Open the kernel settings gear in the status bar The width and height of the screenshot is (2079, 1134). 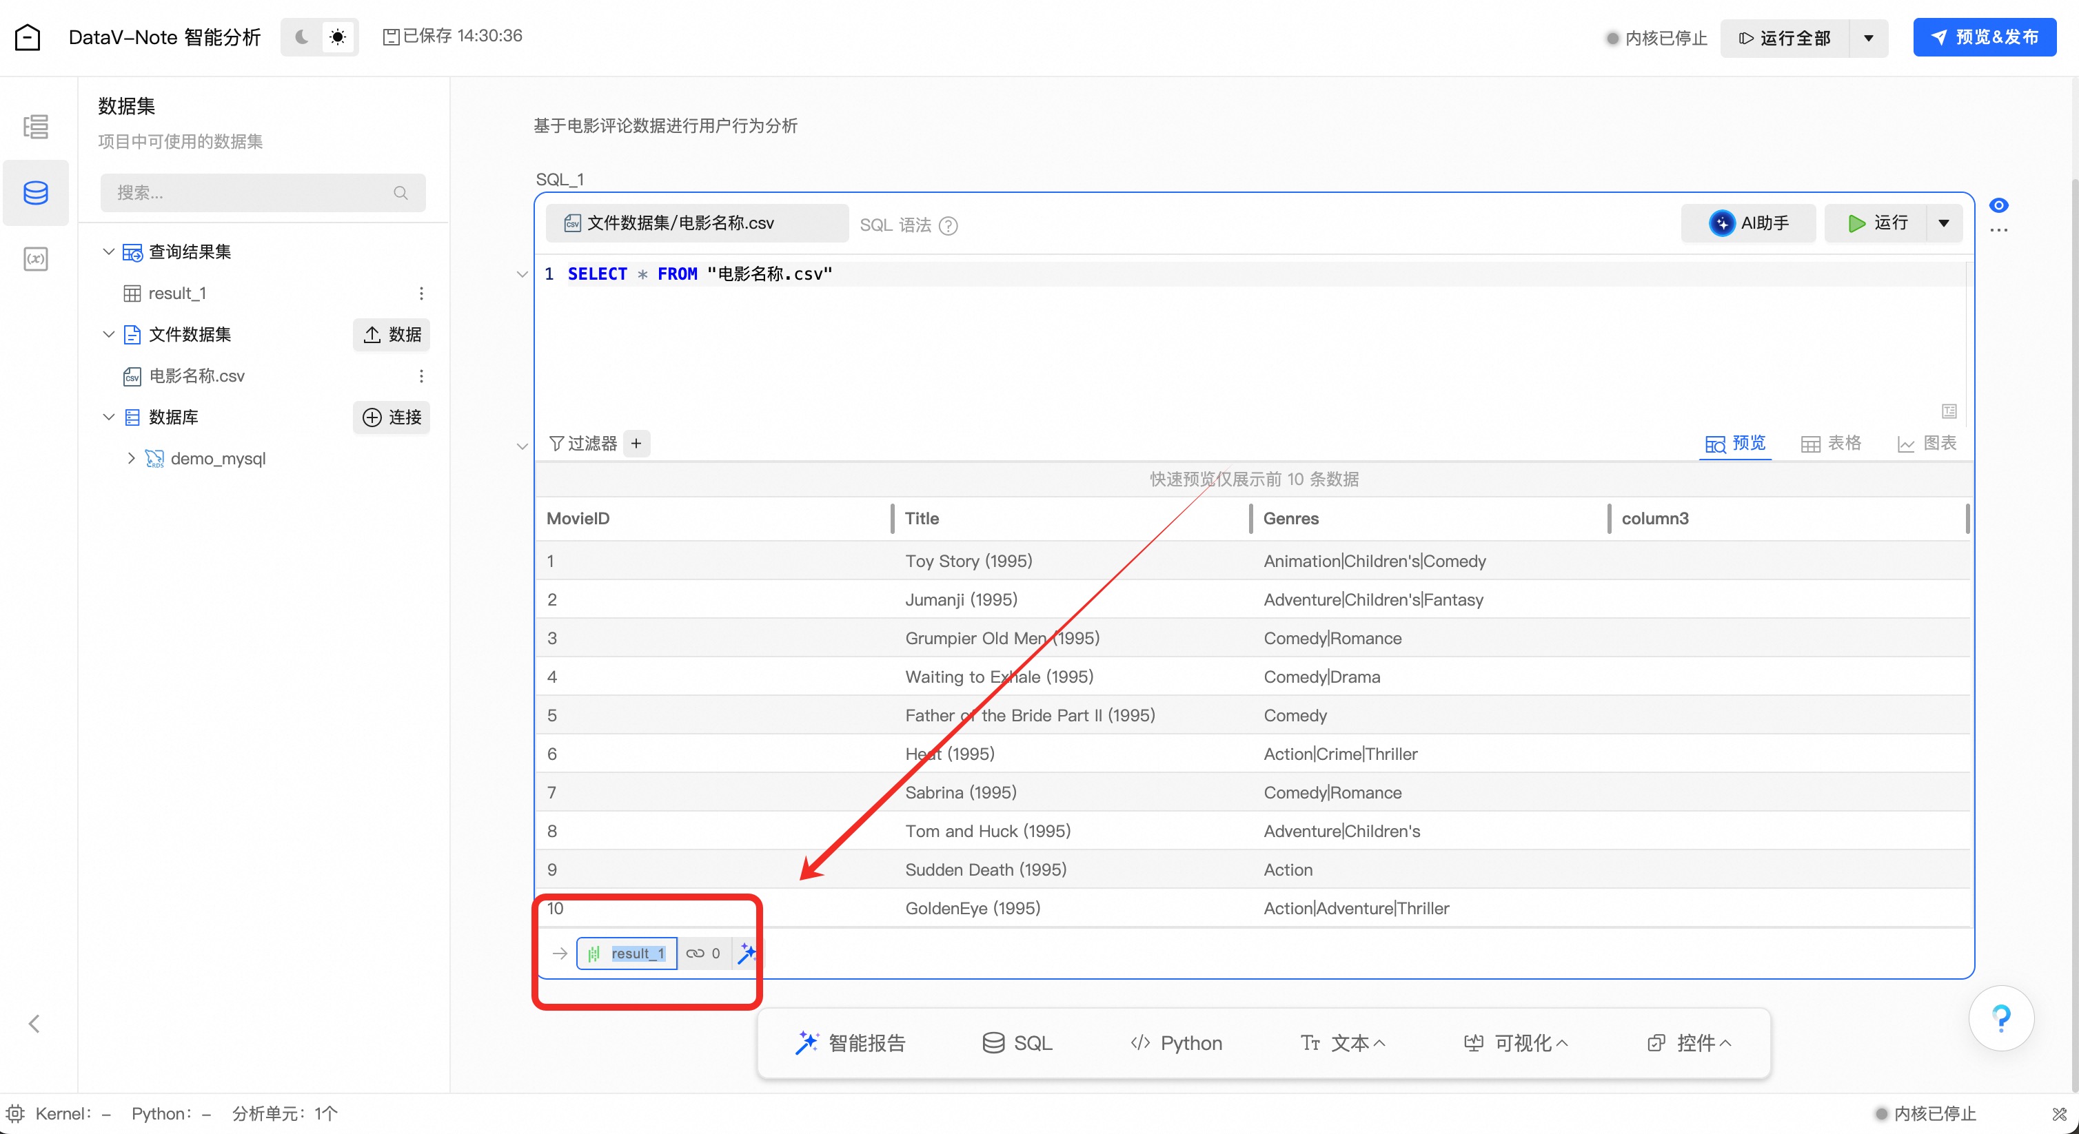[x=15, y=1114]
